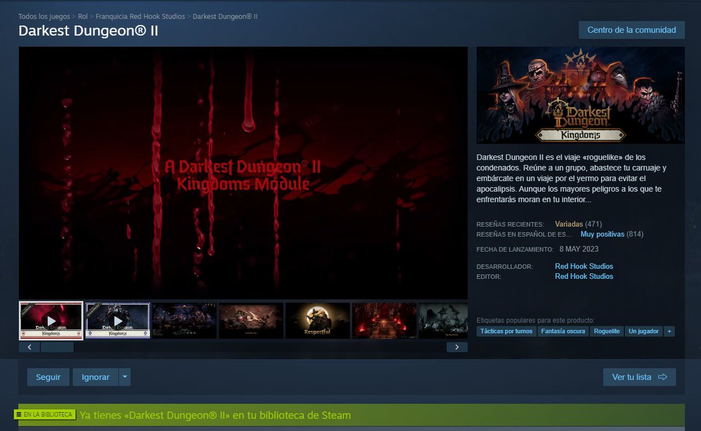Select the sixth red chamber thumbnail

(384, 321)
